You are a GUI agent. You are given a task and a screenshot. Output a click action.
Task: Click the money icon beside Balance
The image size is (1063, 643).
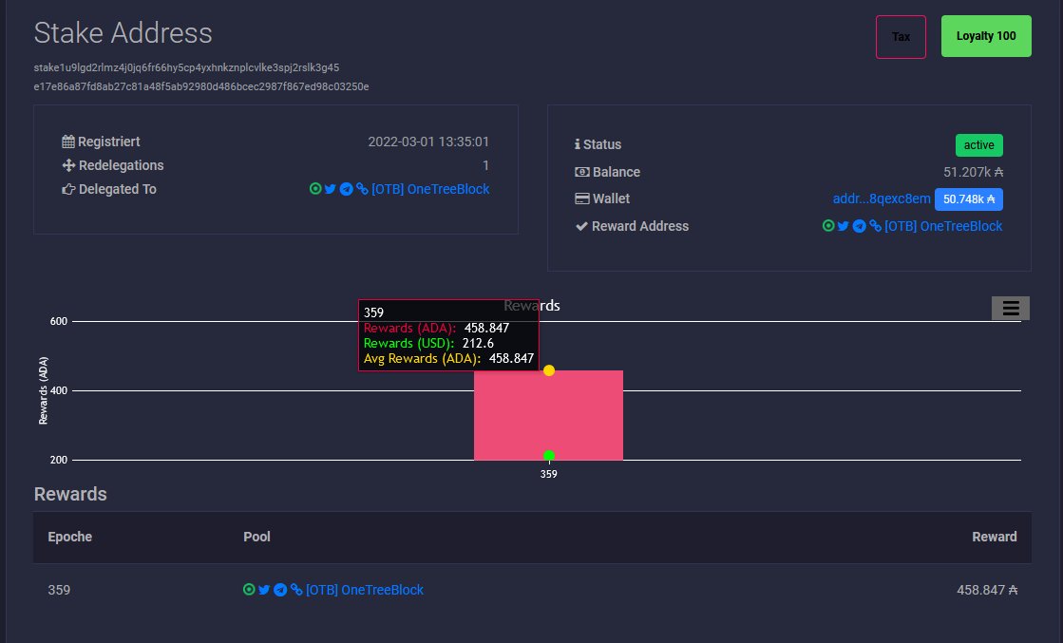[582, 172]
